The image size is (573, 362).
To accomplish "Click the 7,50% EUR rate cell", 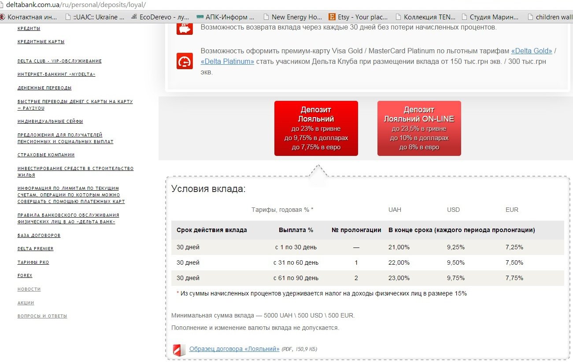I will 514,262.
